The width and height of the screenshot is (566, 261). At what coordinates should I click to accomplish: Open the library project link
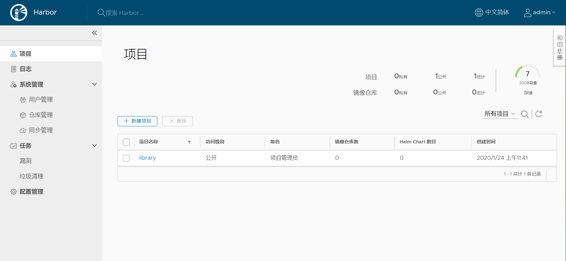(147, 158)
